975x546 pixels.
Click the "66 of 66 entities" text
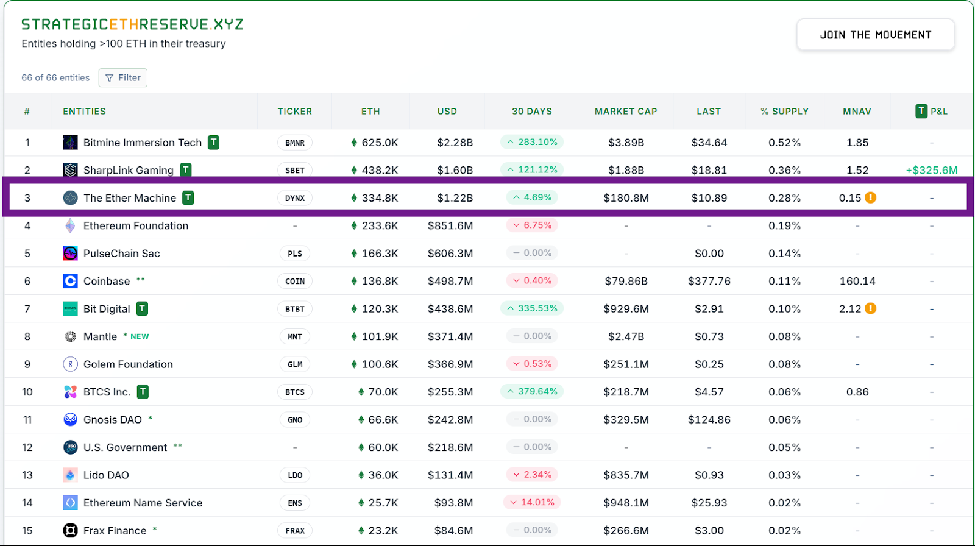click(x=55, y=77)
